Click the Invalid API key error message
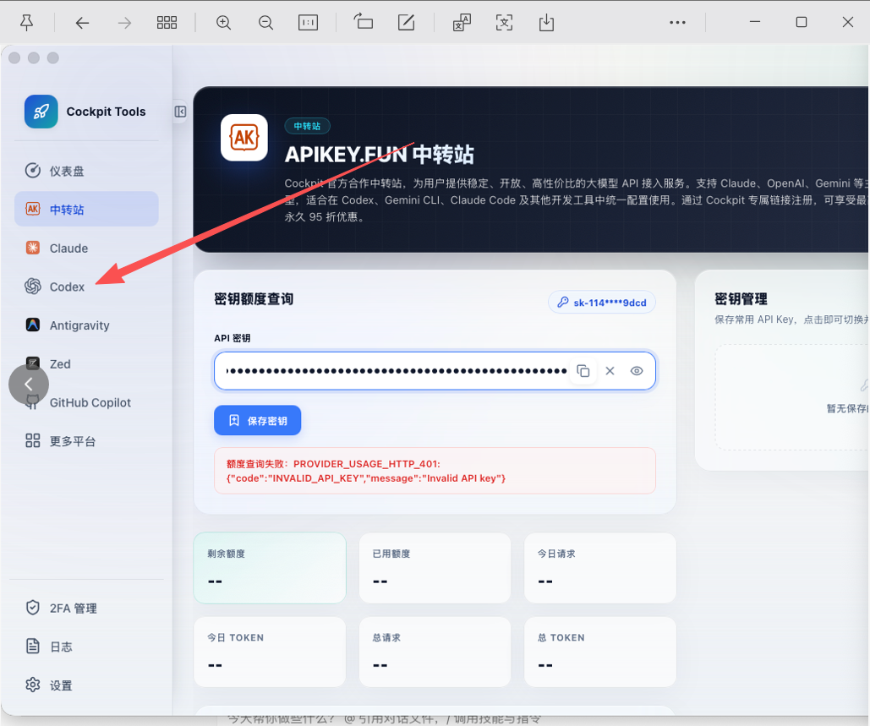This screenshot has width=870, height=726. [x=435, y=471]
